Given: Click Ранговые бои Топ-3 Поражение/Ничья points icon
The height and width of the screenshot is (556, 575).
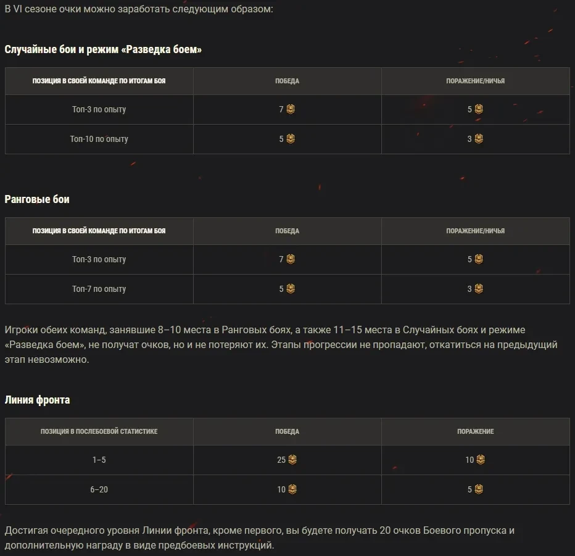Looking at the screenshot, I should (479, 259).
